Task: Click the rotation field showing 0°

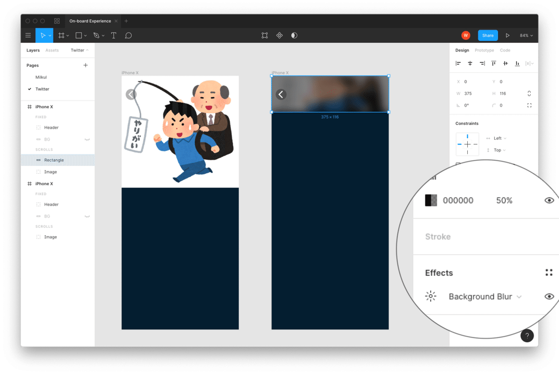Action: click(x=470, y=105)
